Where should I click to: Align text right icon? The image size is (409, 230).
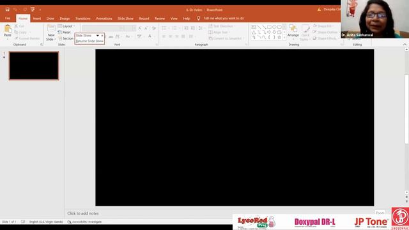[x=177, y=36]
